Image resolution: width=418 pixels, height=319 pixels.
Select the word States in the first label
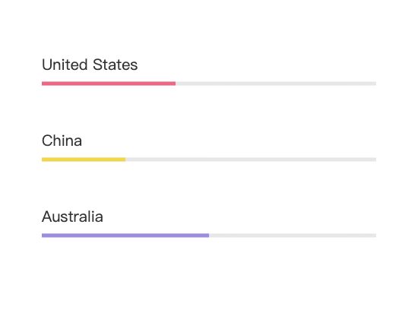(116, 65)
